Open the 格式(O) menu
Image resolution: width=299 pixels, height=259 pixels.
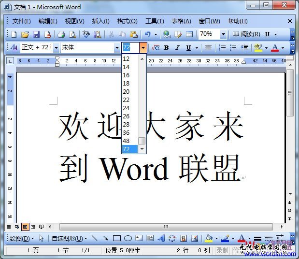pyautogui.click(x=127, y=21)
